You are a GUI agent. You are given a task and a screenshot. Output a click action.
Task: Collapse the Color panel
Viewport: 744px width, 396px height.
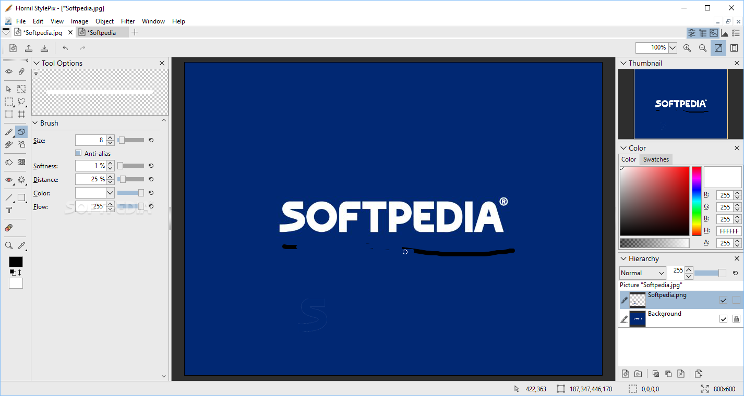623,148
